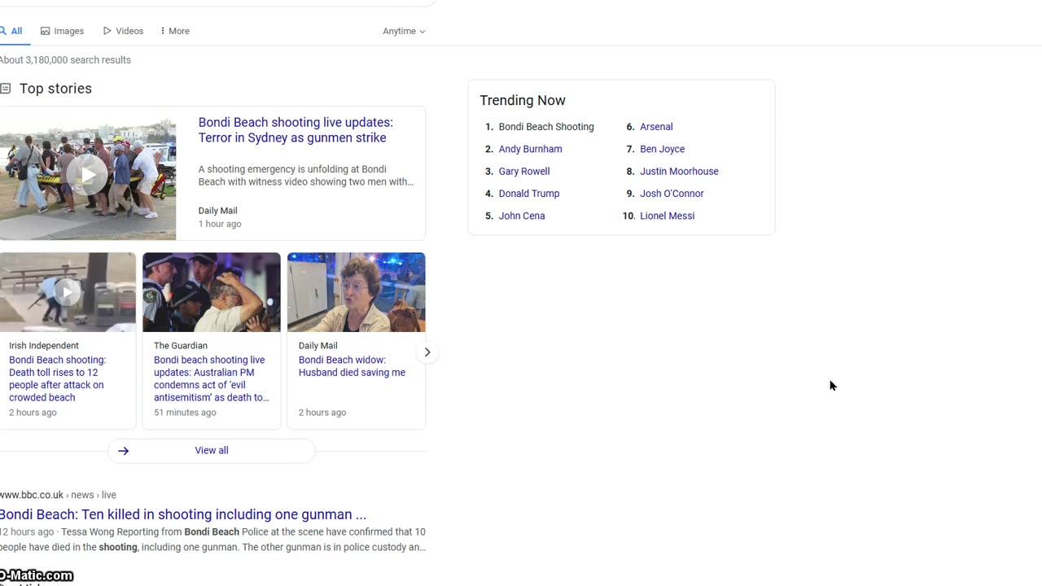This screenshot has width=1042, height=586.
Task: Click the Videos tab play icon
Action: [107, 31]
